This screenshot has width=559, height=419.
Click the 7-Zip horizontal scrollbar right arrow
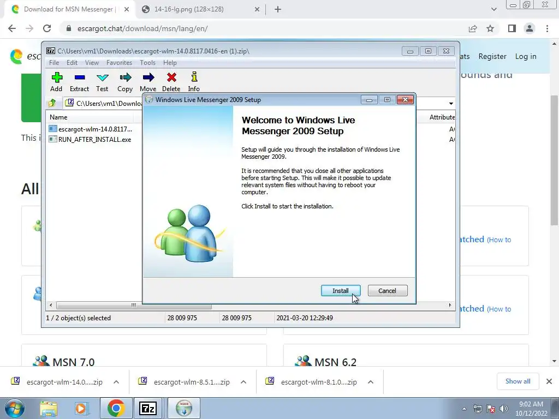tap(450, 305)
